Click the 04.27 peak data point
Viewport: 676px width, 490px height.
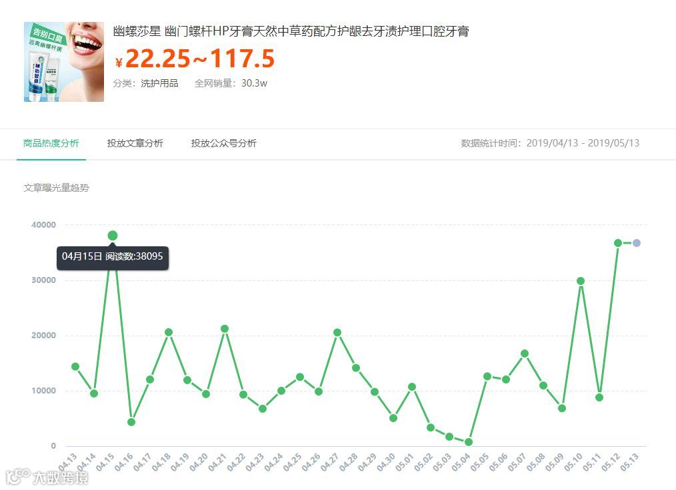coord(337,332)
